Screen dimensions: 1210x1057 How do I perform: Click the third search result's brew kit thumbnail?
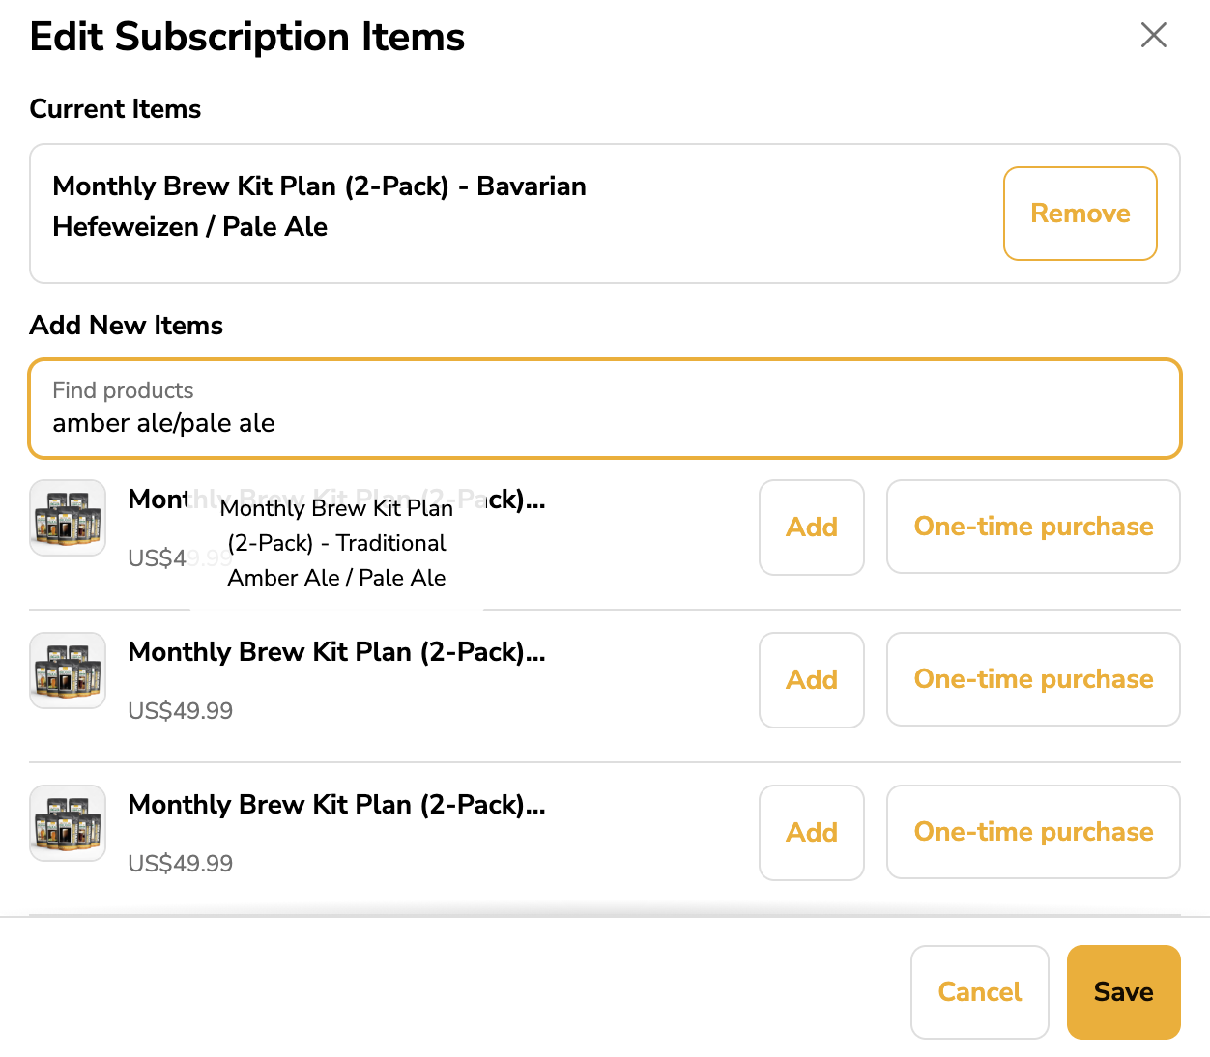pyautogui.click(x=68, y=823)
